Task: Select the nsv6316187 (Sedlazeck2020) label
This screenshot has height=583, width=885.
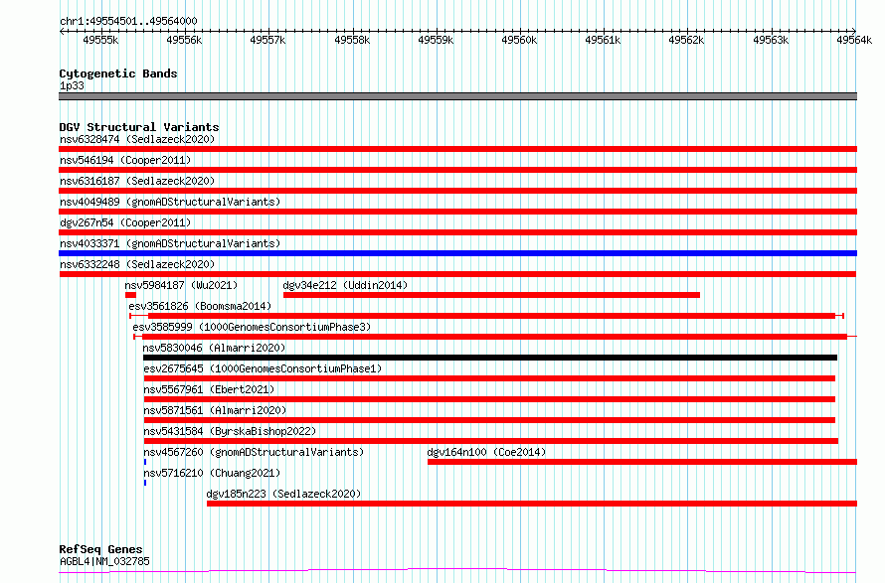Action: 137,181
